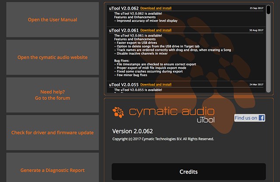280x182 pixels.
Task: Click the Version 2.0.062 text
Action: point(133,131)
